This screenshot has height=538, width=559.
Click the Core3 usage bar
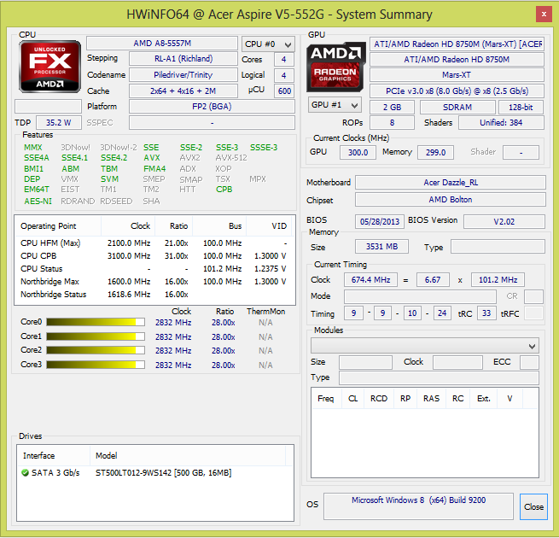[96, 365]
